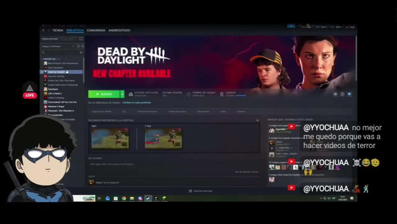Click the Logros achievements icon
This screenshot has width=397, height=224.
point(222,94)
